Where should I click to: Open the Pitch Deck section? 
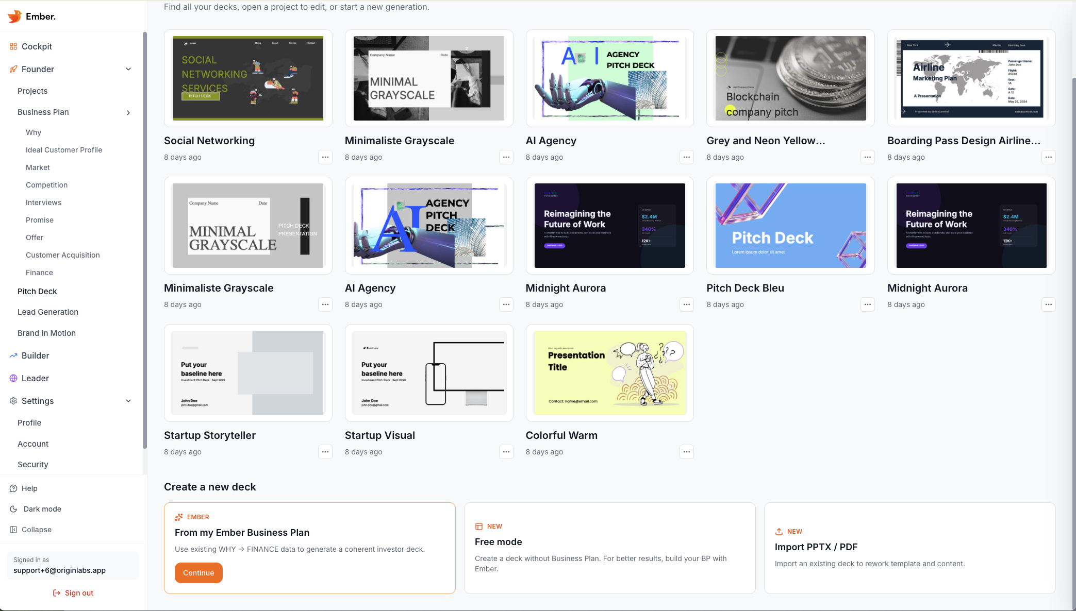coord(37,291)
